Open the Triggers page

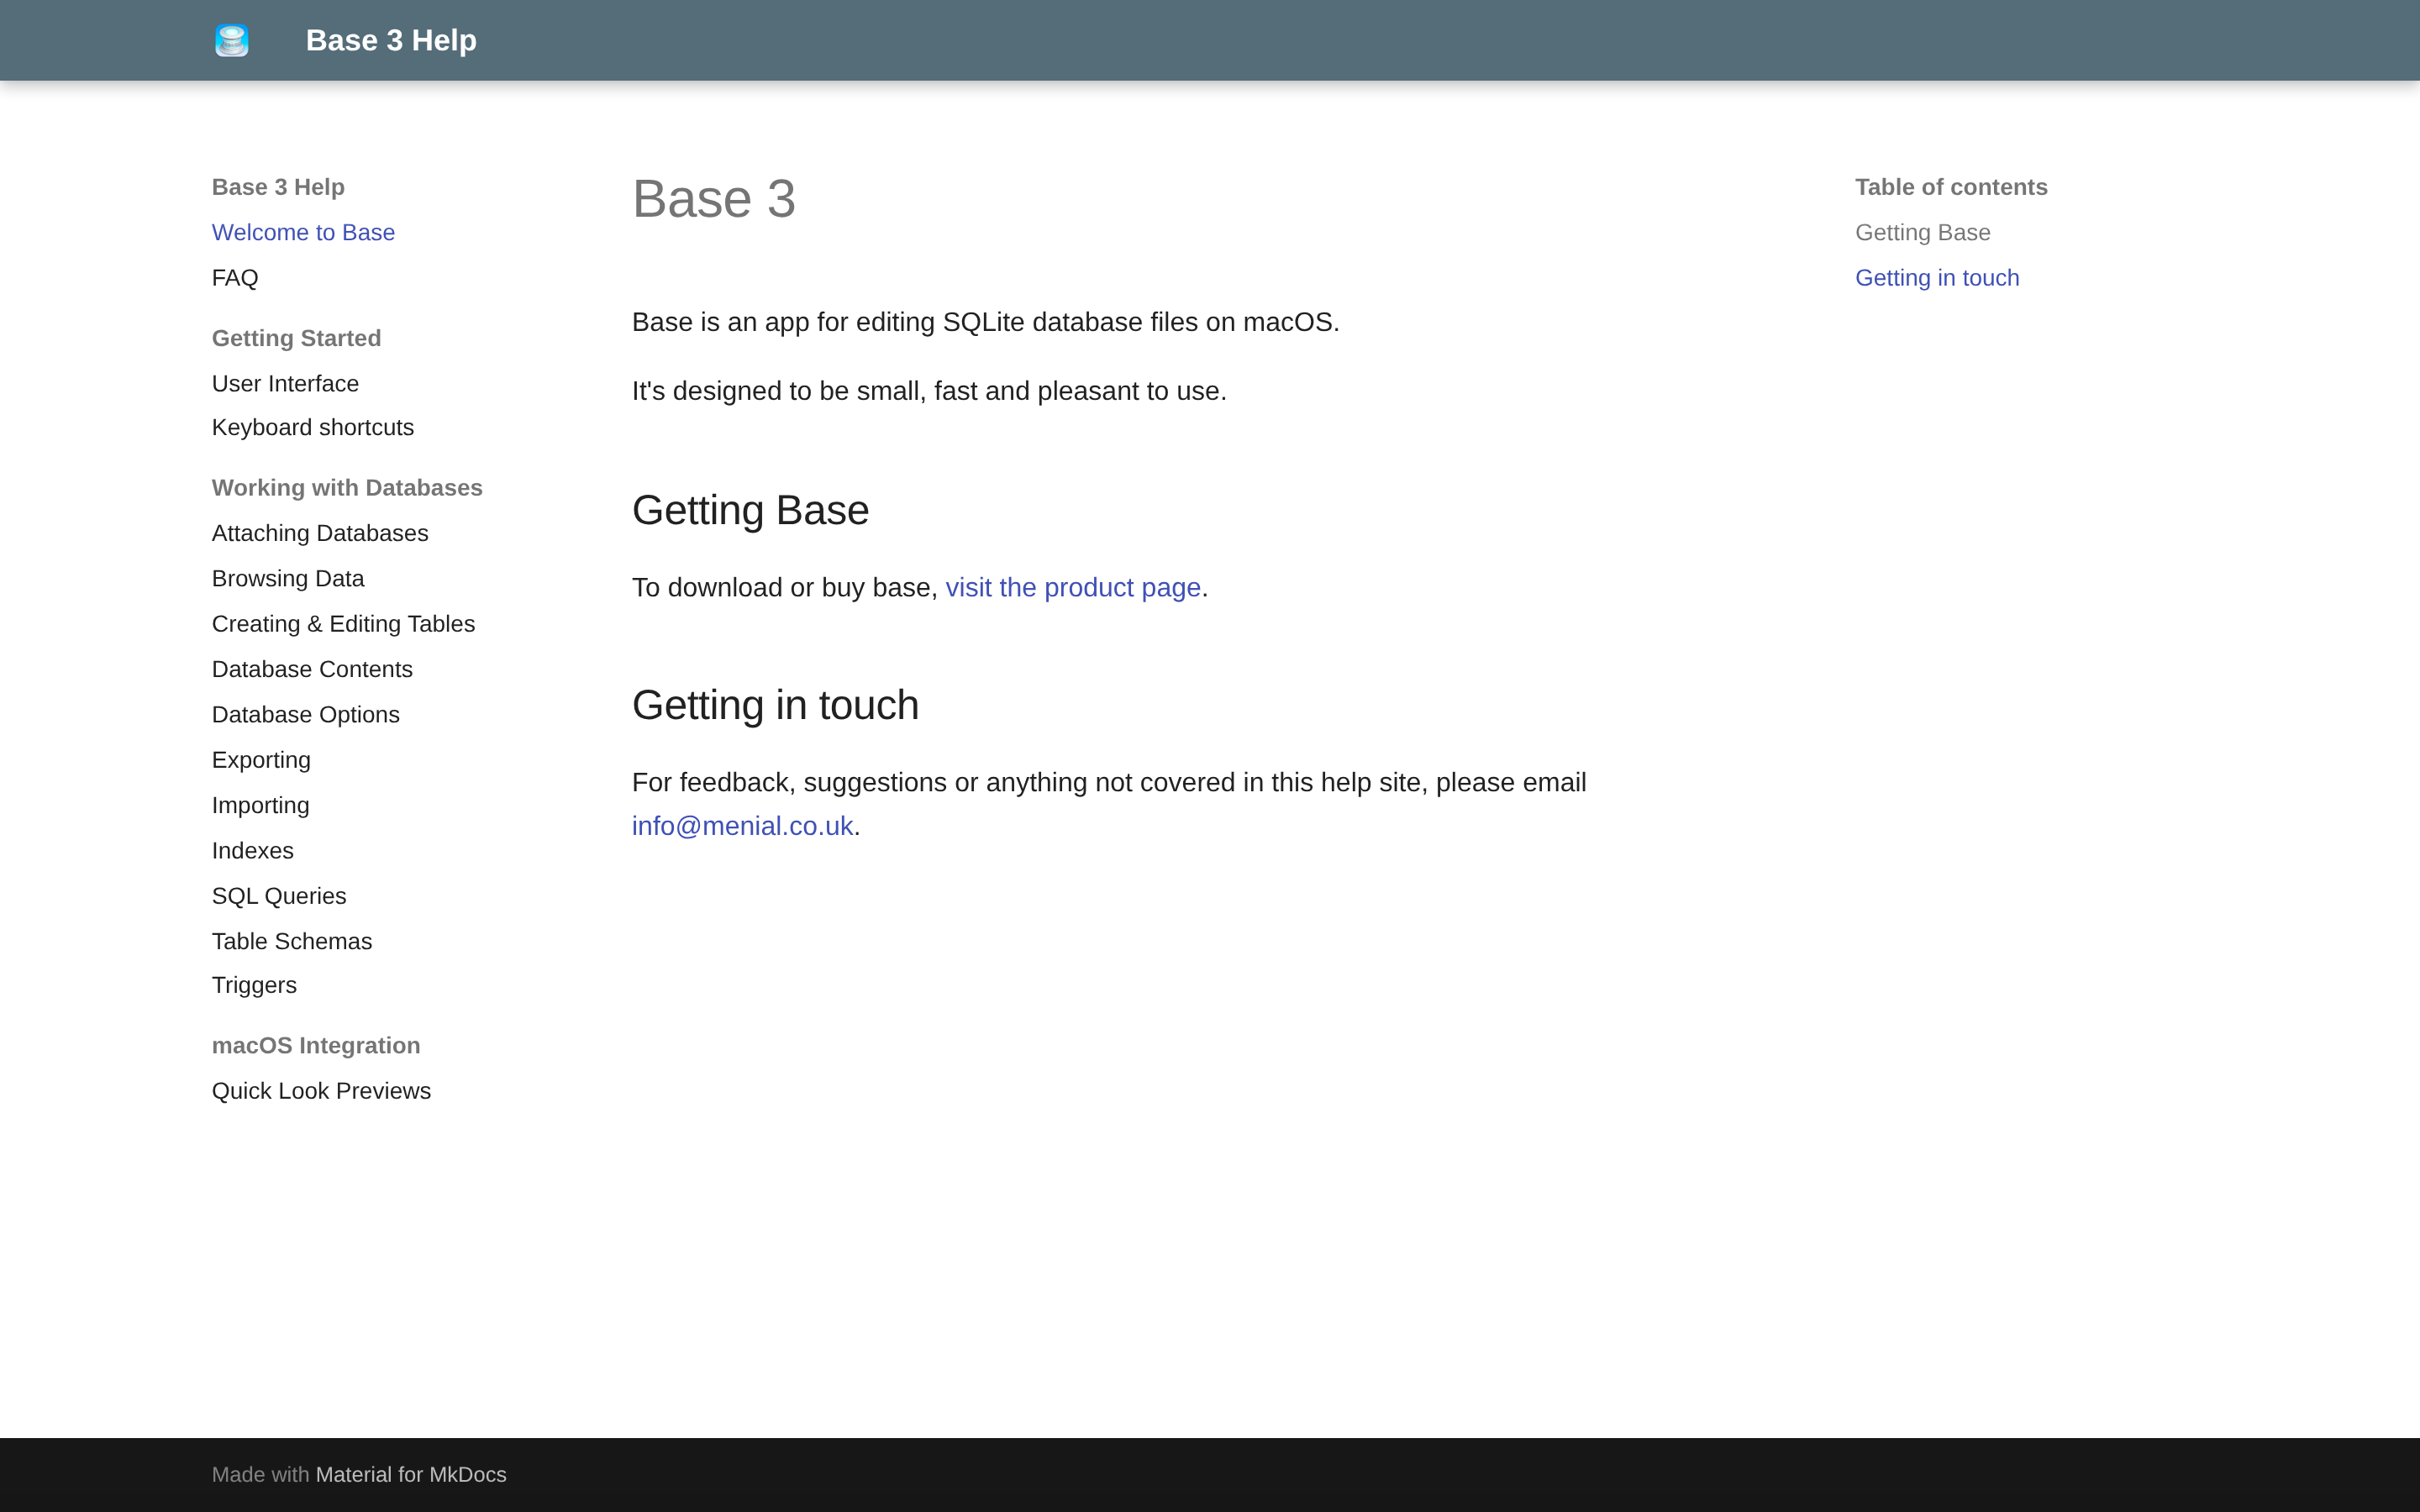254,985
